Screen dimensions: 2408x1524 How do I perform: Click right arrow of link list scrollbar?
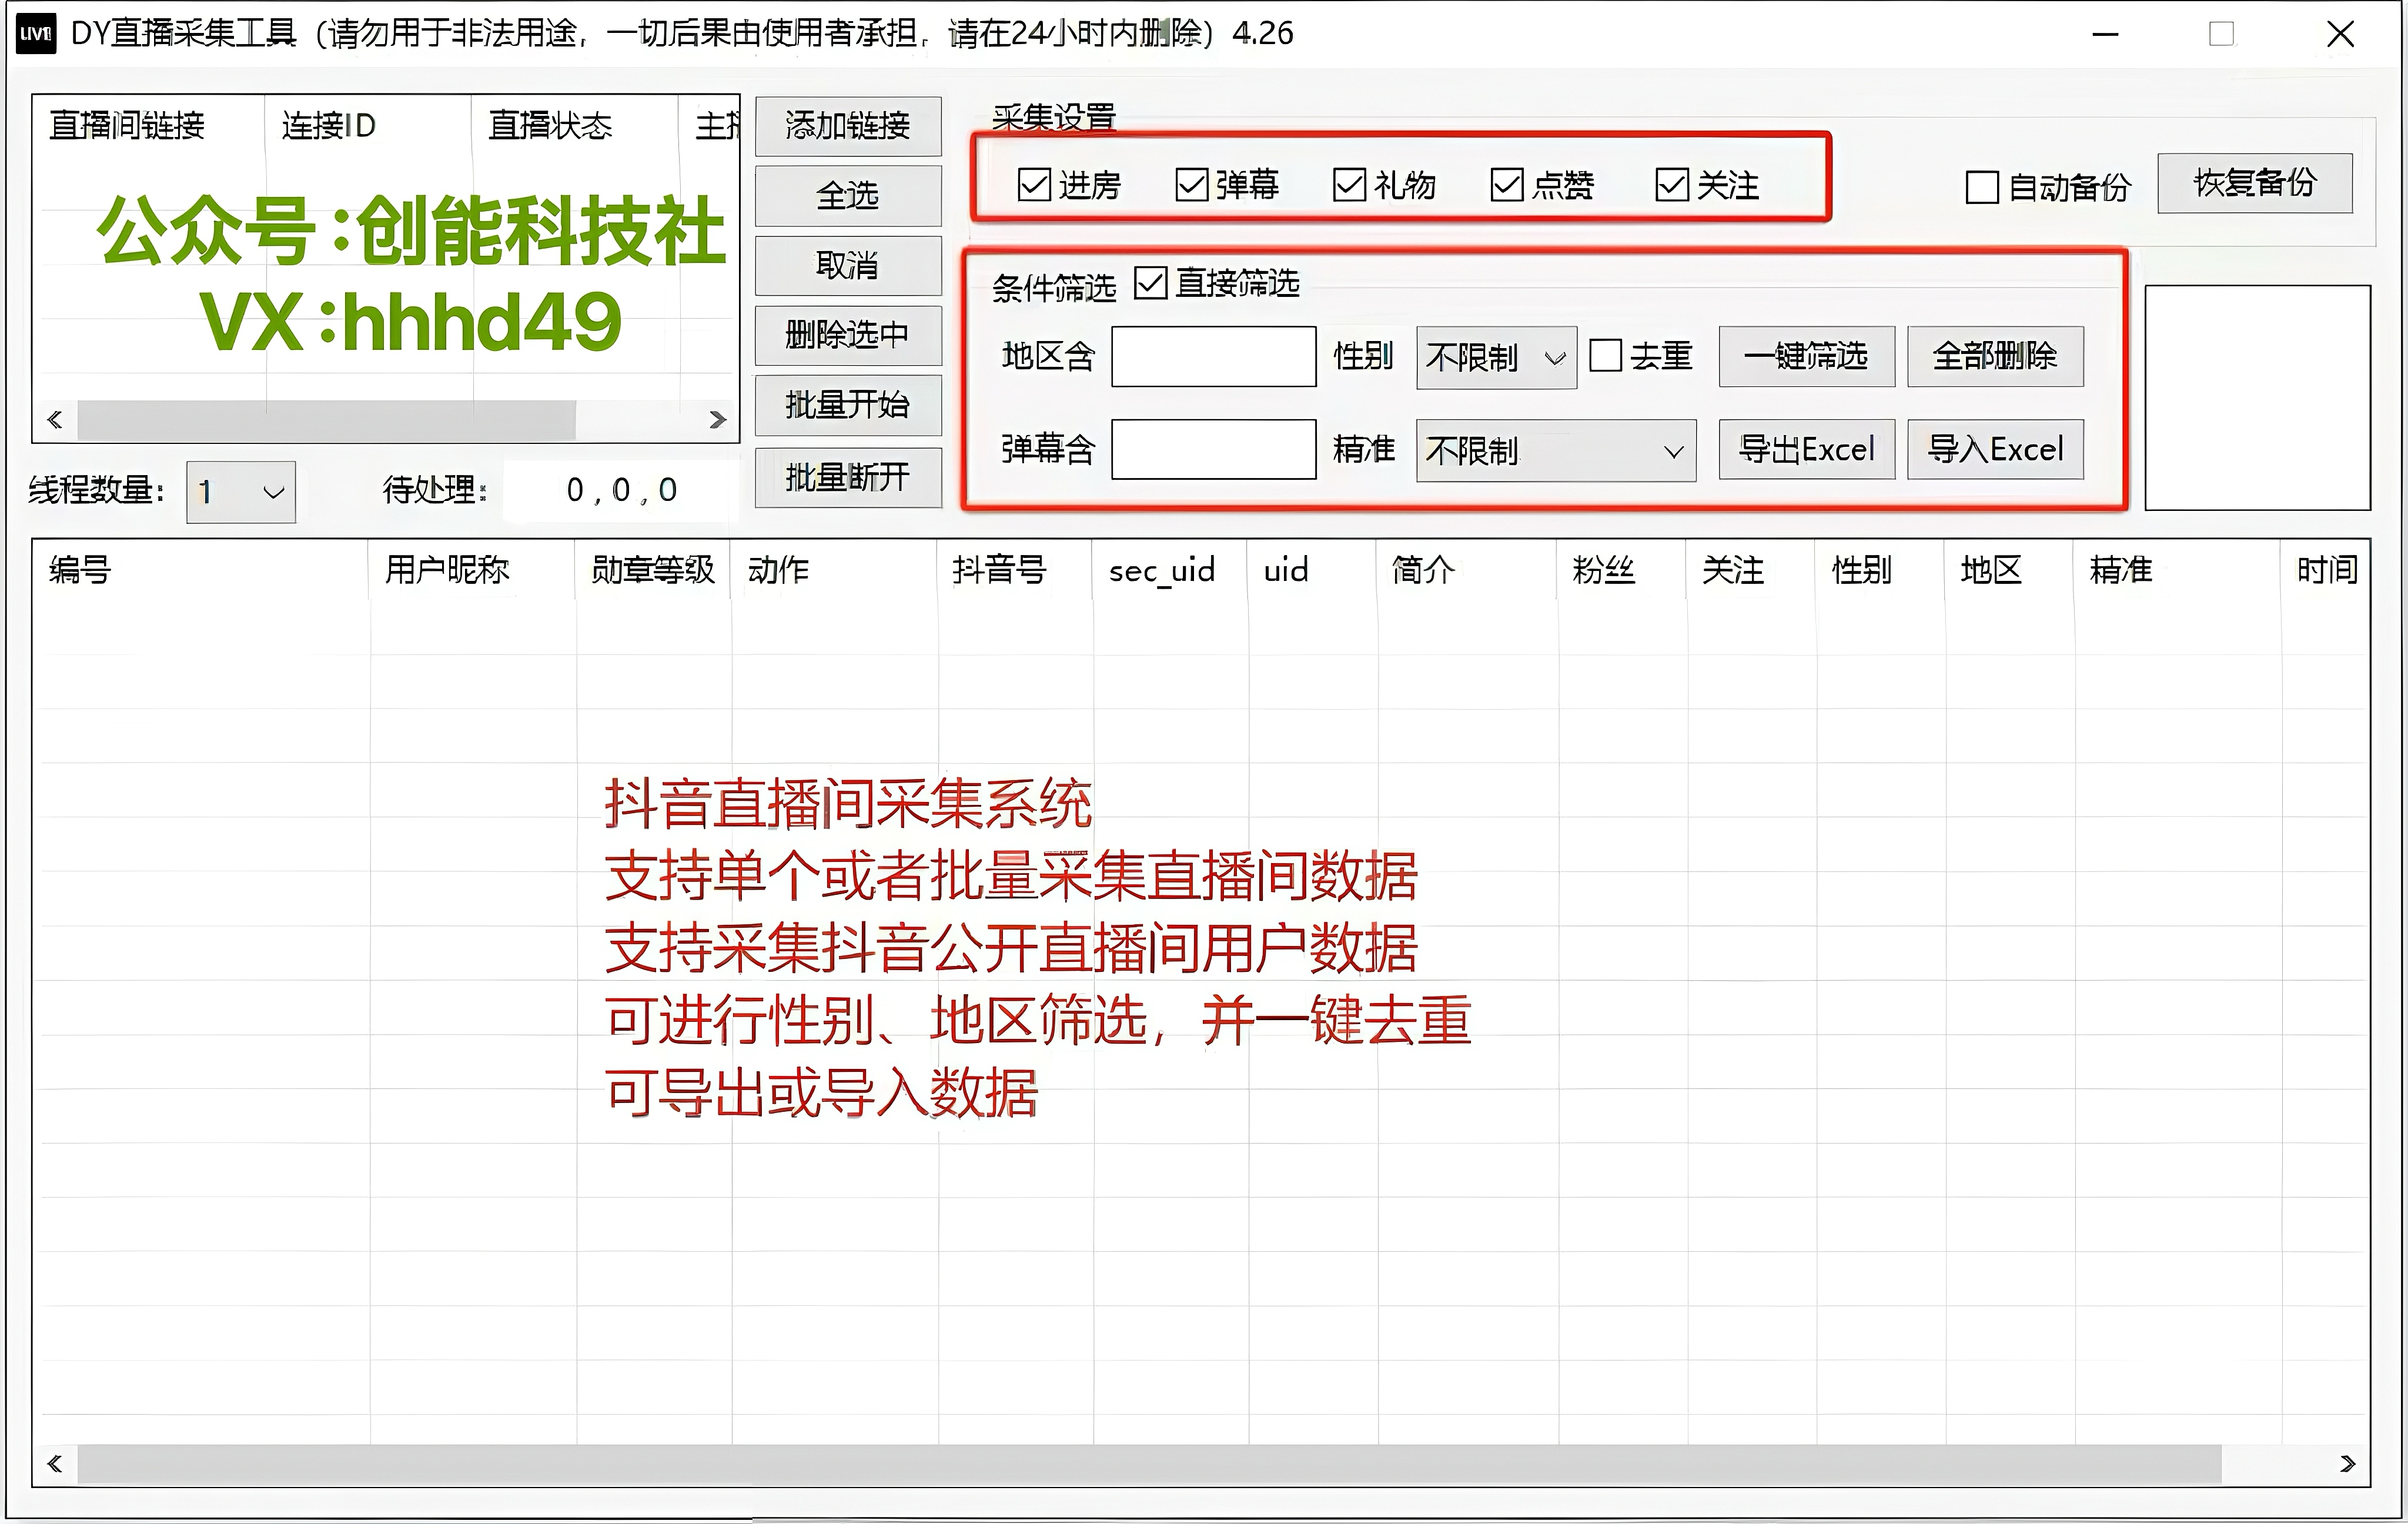point(717,420)
